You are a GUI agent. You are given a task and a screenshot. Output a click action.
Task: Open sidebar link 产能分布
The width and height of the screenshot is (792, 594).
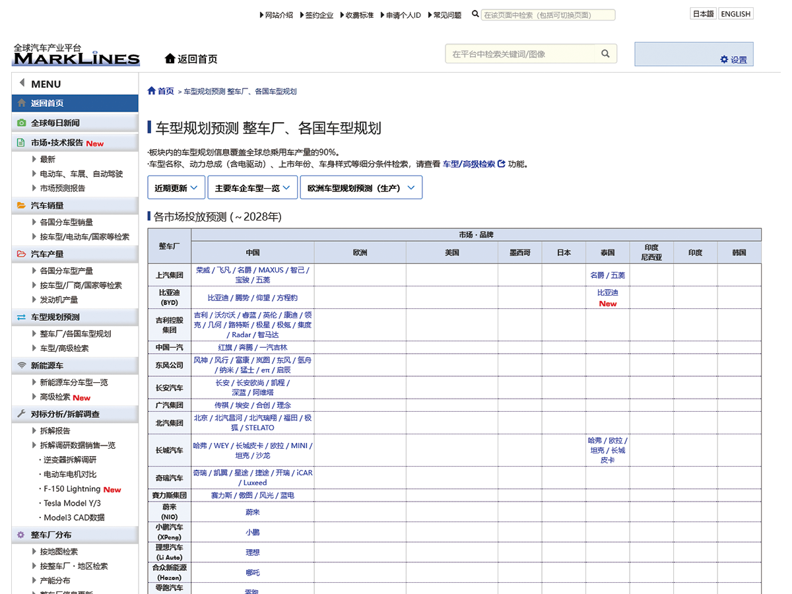click(x=55, y=581)
